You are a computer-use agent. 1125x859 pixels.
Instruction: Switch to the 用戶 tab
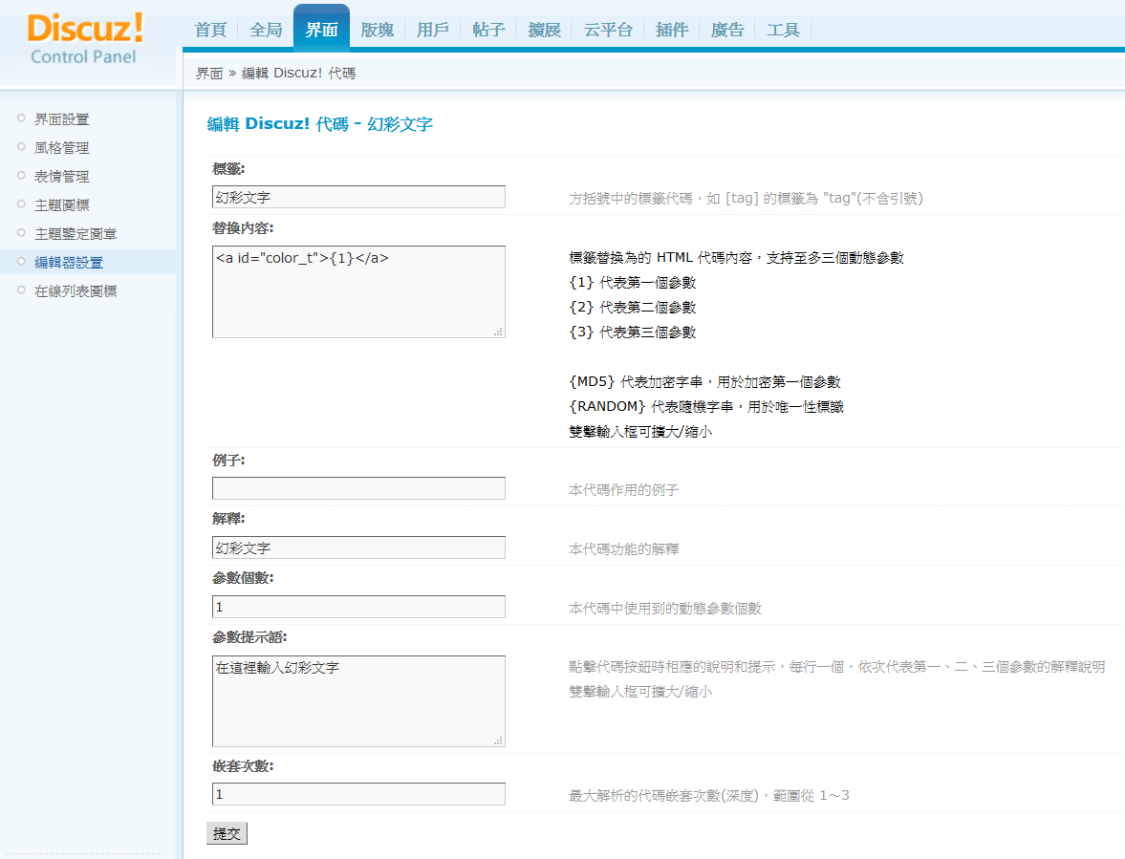(x=433, y=30)
